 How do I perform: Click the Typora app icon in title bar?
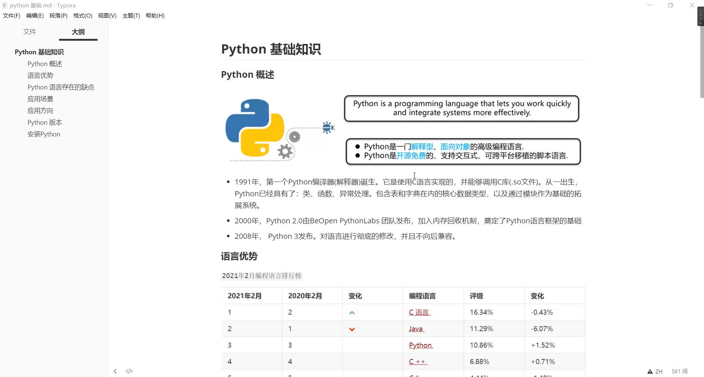click(x=4, y=6)
